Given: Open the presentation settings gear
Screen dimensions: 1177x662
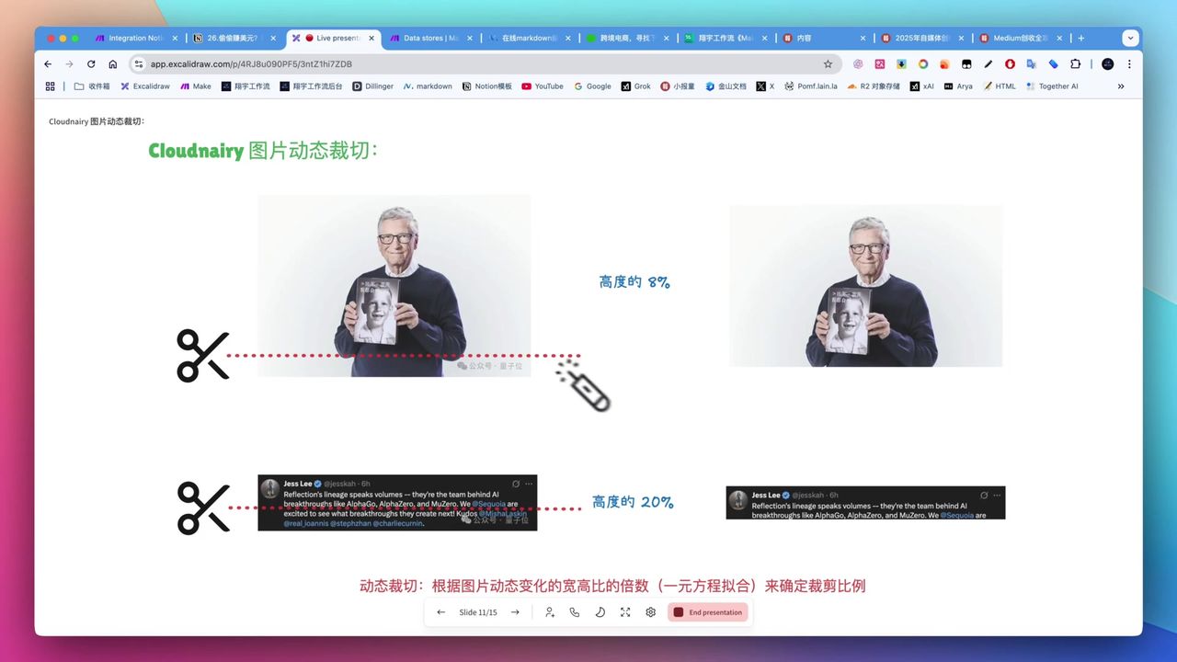Looking at the screenshot, I should click(x=650, y=611).
